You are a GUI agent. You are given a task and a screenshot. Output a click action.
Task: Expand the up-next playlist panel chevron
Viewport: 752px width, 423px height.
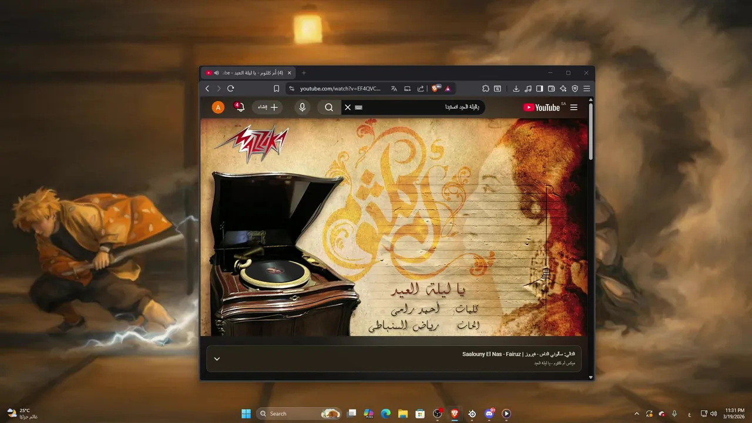tap(217, 359)
